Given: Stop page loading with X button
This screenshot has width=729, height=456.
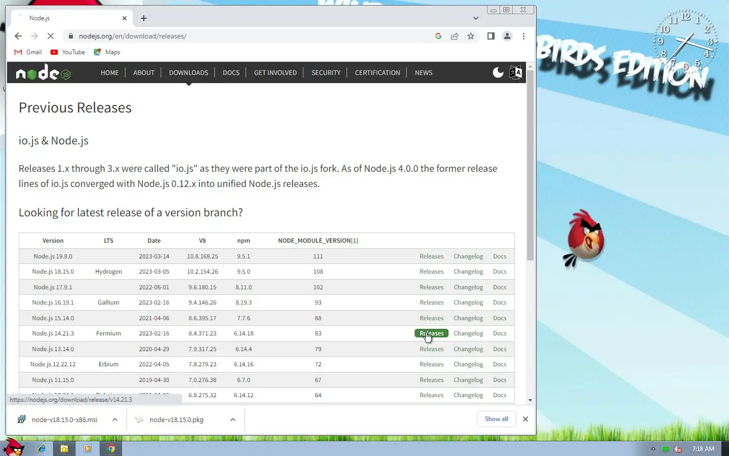Looking at the screenshot, I should [x=51, y=36].
